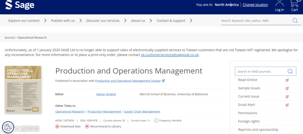The width and height of the screenshot is (303, 134).
Task: Click external link icon beside Current Issue
Action: click(287, 97)
